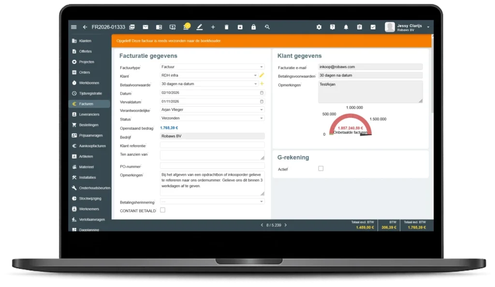Open settings gear icon
Screen dimensions: 495x287
319,27
